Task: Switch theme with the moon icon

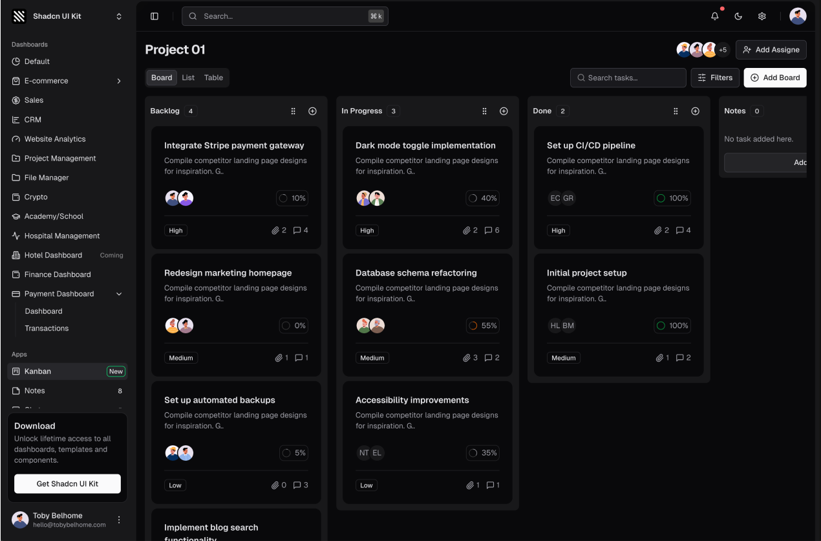Action: pyautogui.click(x=738, y=16)
